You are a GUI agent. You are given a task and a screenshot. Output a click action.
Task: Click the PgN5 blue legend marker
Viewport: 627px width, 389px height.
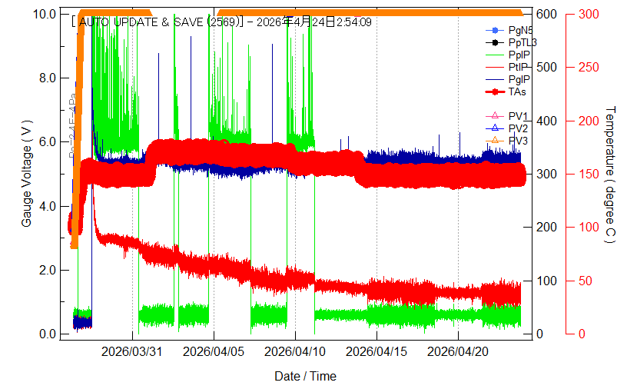click(495, 30)
